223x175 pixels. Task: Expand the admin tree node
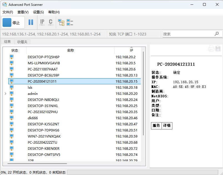point(6,93)
